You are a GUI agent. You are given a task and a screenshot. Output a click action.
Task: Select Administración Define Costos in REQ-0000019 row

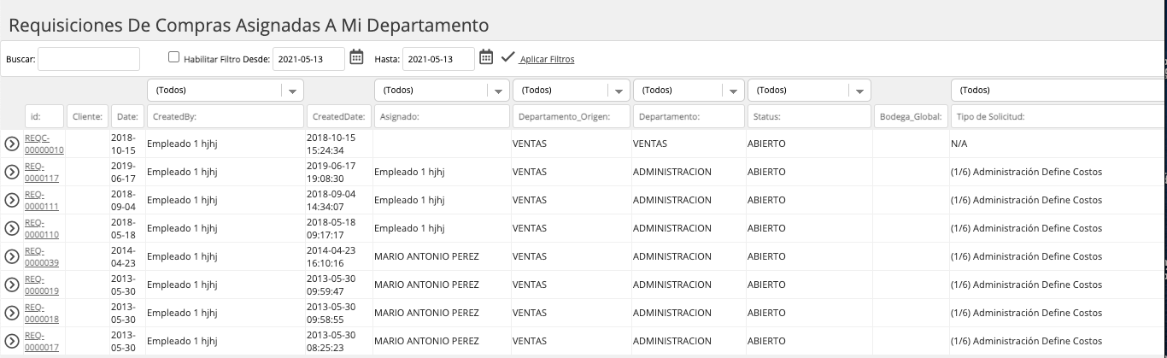tap(1026, 285)
